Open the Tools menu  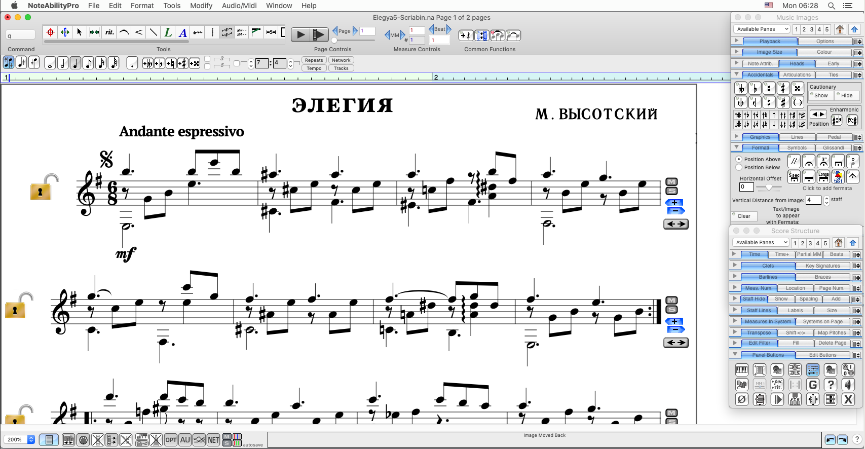(x=172, y=6)
